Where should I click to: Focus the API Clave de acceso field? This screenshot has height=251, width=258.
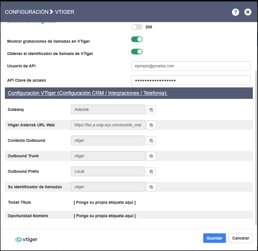191,81
